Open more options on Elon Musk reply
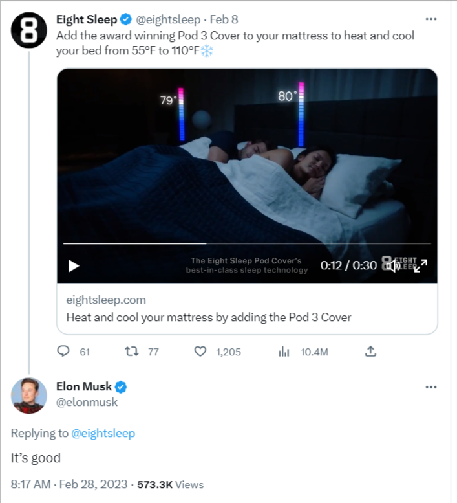Image resolution: width=457 pixels, height=503 pixels. [x=431, y=387]
